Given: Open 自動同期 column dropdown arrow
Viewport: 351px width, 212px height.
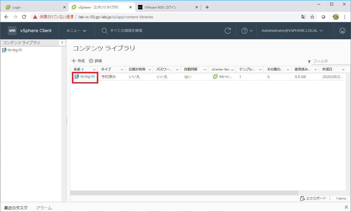Looking at the screenshot, I should pos(205,69).
